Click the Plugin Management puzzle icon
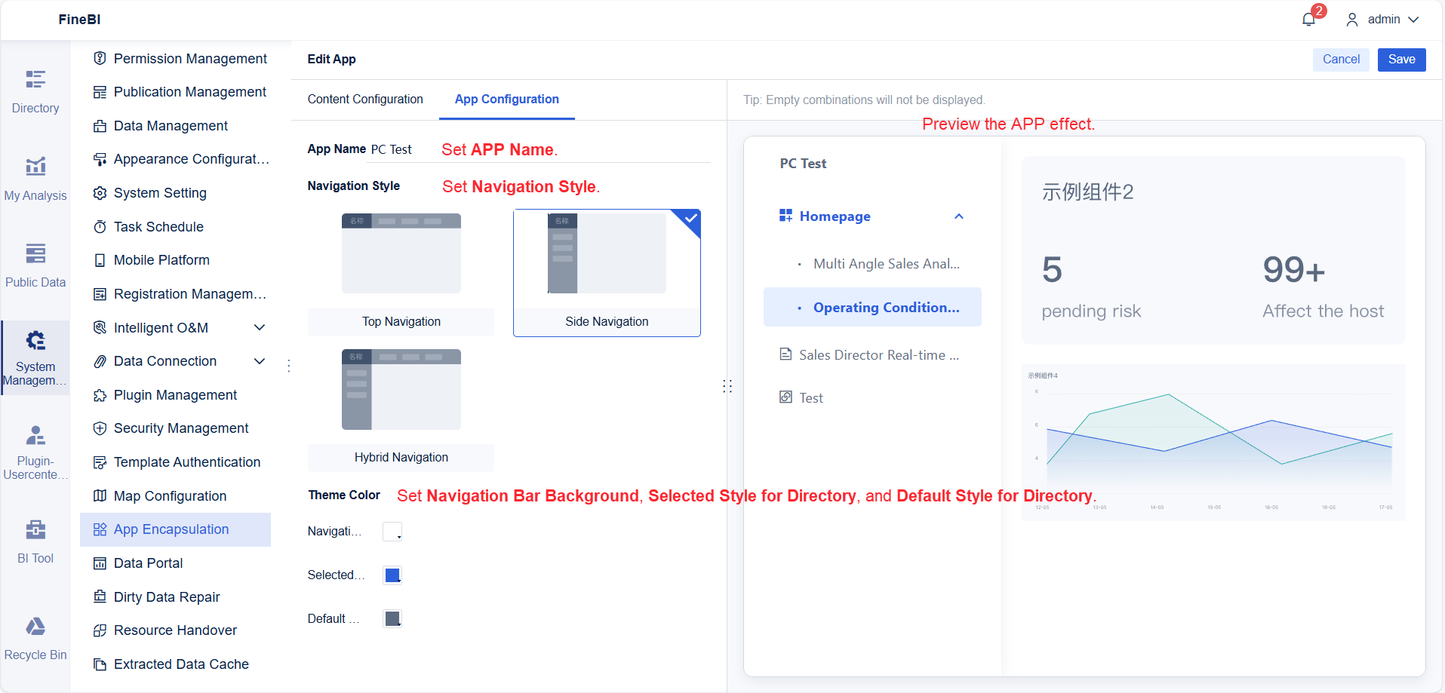The height and width of the screenshot is (693, 1445). tap(100, 395)
